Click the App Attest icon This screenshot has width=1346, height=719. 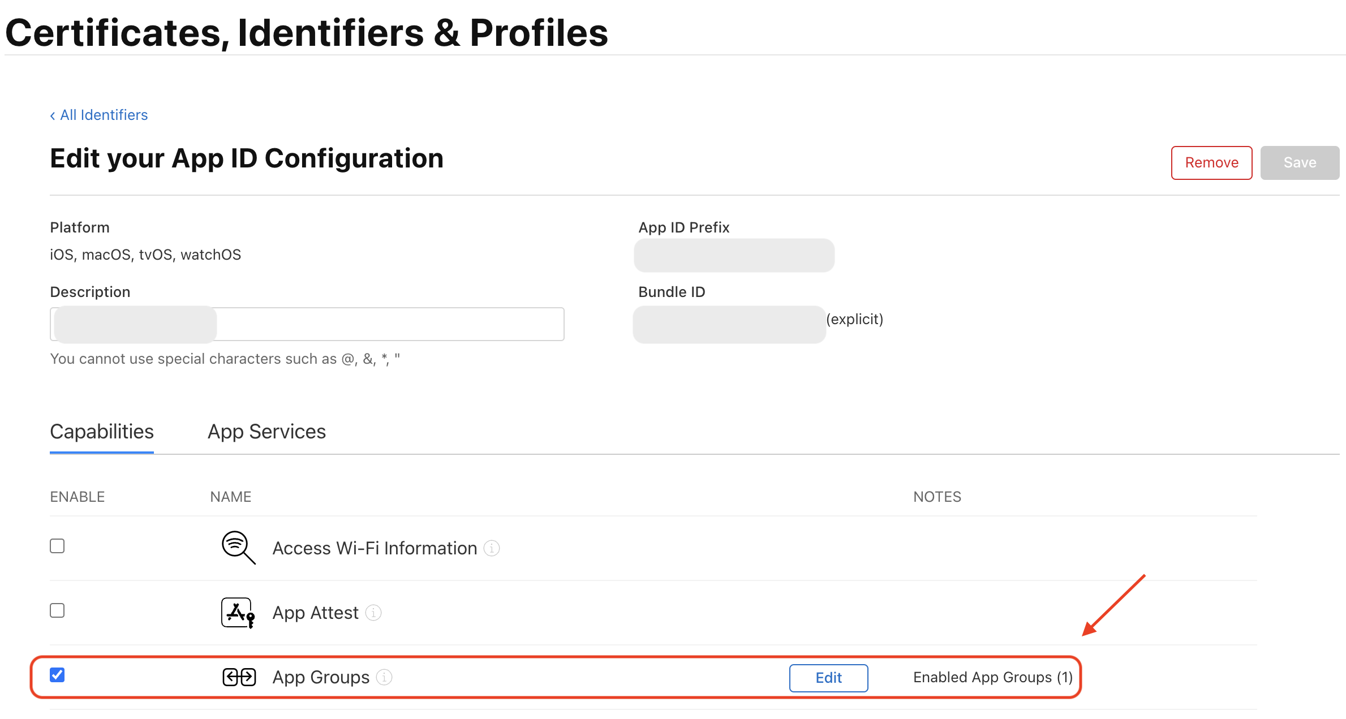coord(238,613)
